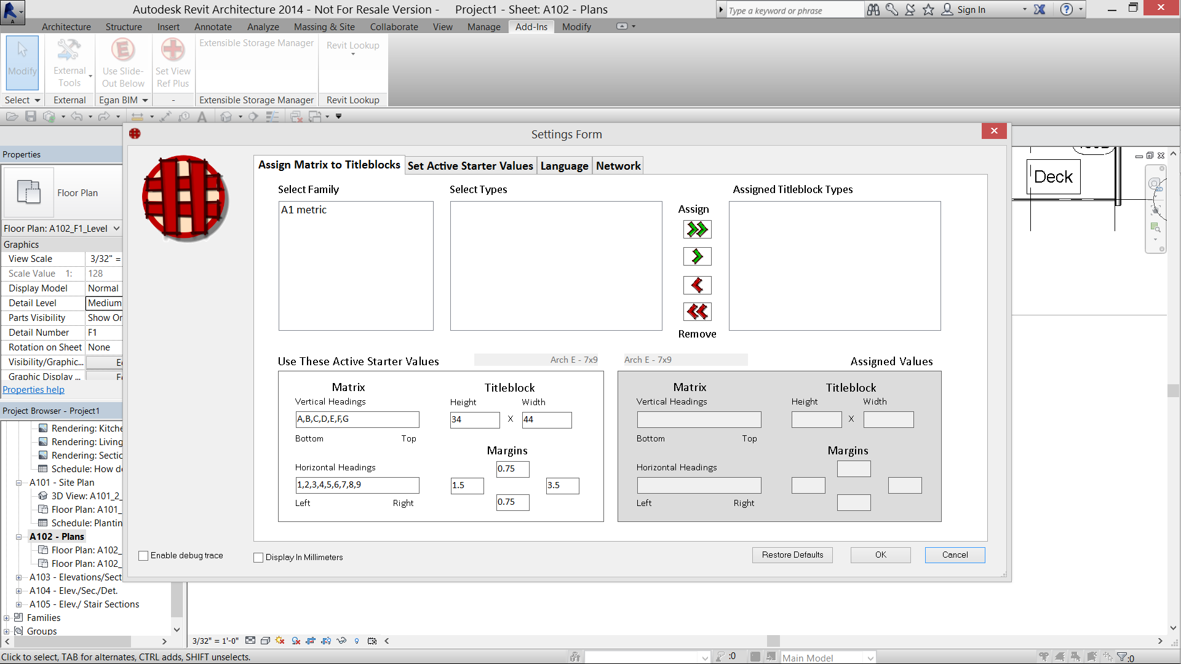The height and width of the screenshot is (664, 1181).
Task: Open the Properties help link
Action: click(33, 390)
